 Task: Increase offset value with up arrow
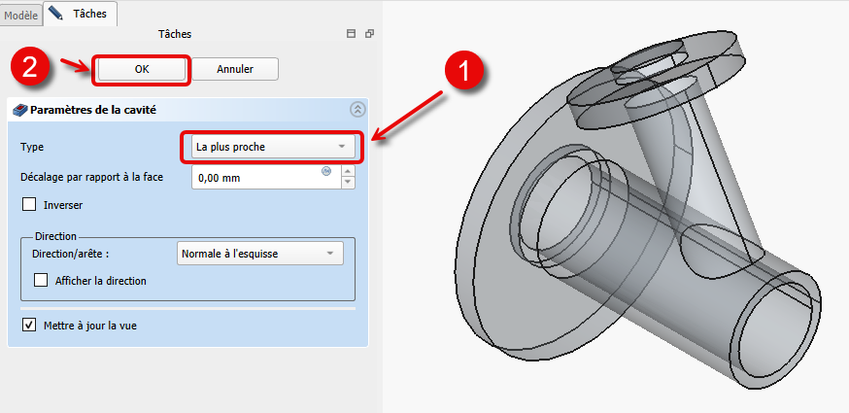[348, 172]
